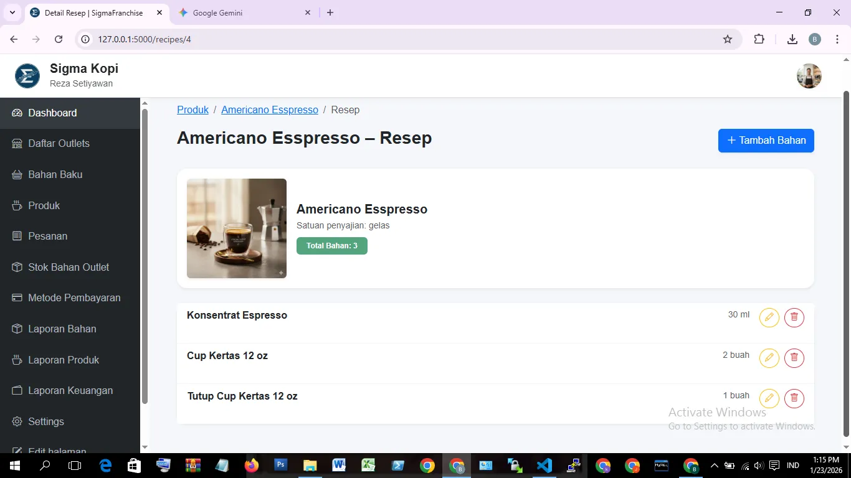Click the address bar URL
Image resolution: width=851 pixels, height=478 pixels.
click(x=145, y=39)
